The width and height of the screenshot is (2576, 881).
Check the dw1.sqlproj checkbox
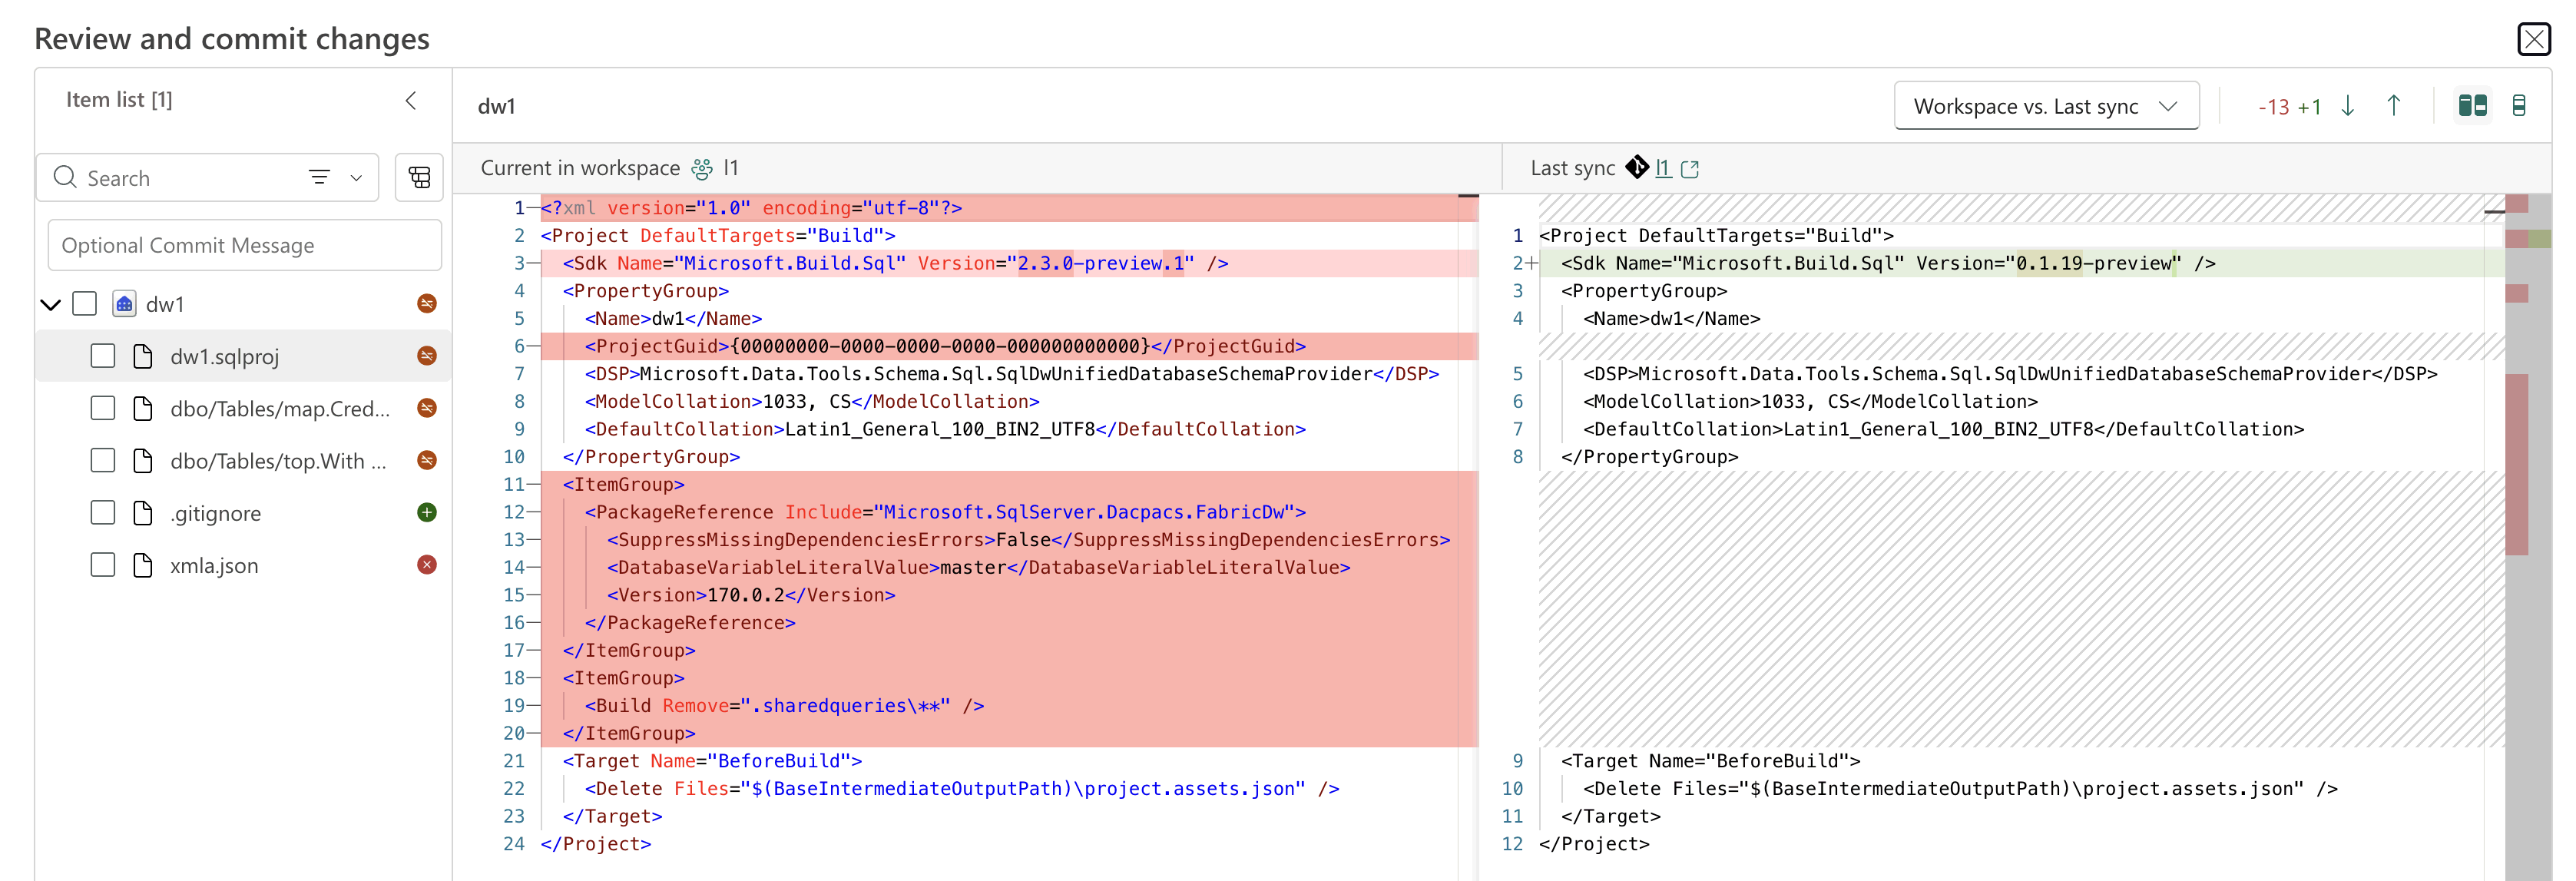pyautogui.click(x=103, y=356)
